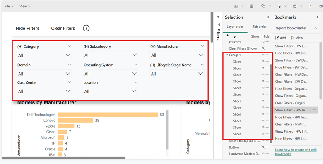323x164 pixels.
Task: Open more options for Show Filters - HW In bookmark
Action: (315, 110)
